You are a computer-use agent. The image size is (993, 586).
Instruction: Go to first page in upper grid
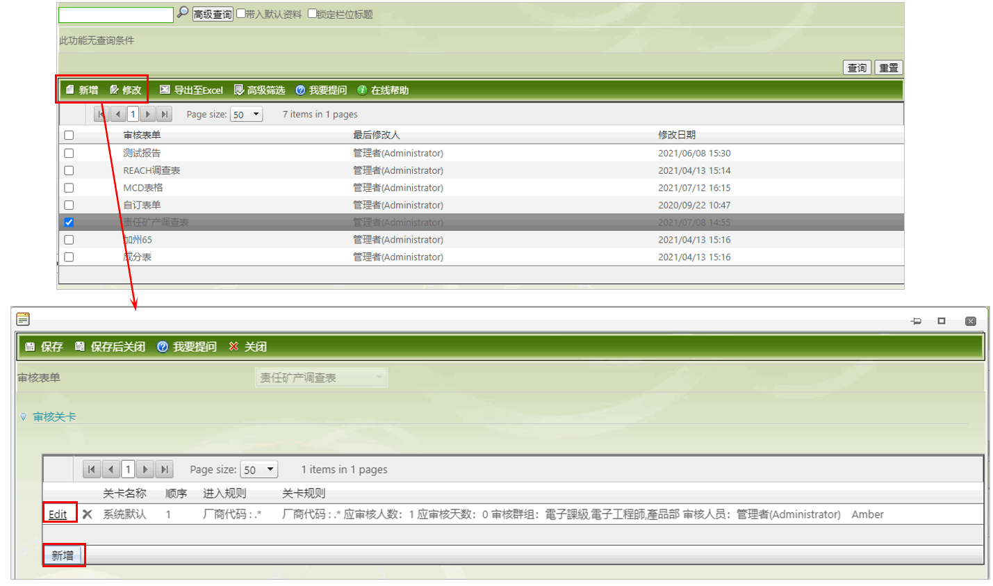point(101,114)
